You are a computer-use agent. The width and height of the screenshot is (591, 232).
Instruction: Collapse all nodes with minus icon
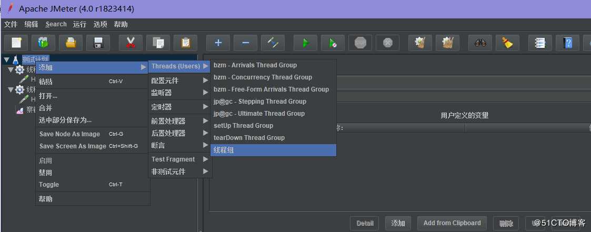tap(245, 43)
